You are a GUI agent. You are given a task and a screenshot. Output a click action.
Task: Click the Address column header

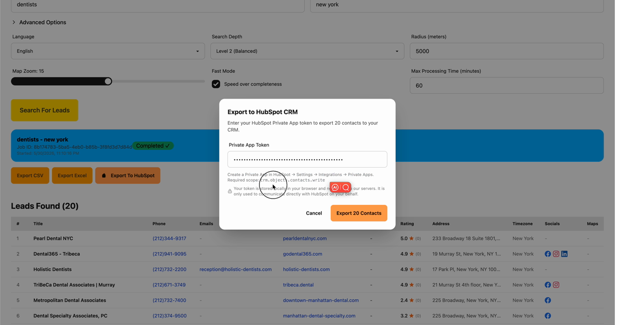tap(441, 224)
